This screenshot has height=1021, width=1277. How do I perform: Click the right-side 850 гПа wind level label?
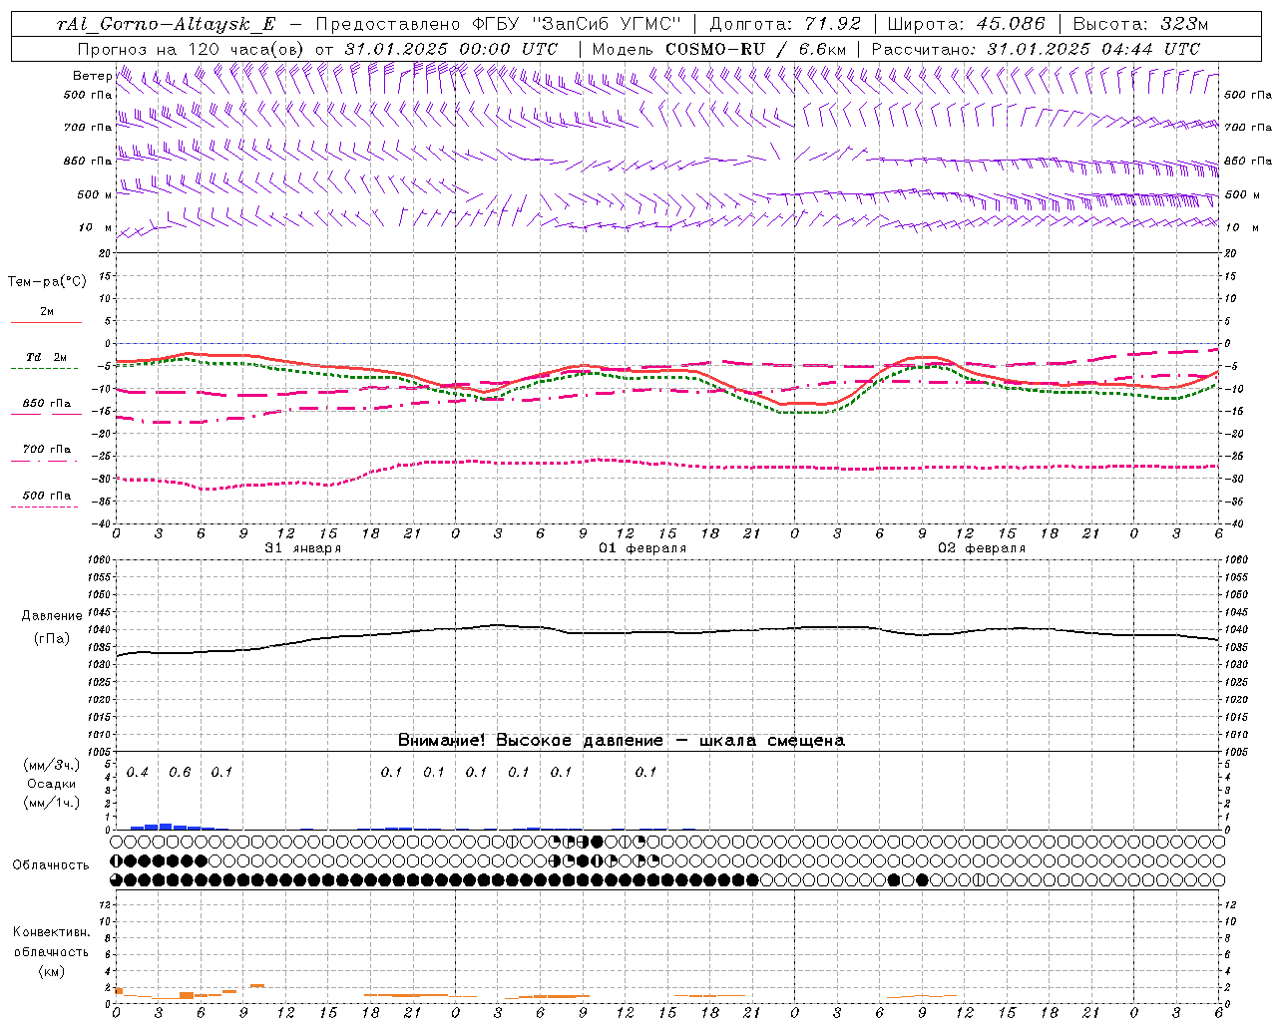point(1248,161)
